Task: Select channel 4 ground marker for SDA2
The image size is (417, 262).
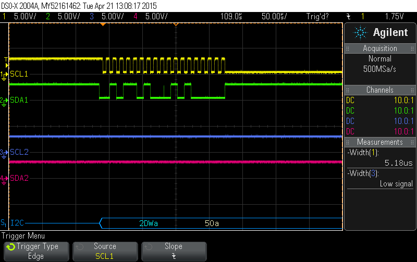Action: click(4, 179)
